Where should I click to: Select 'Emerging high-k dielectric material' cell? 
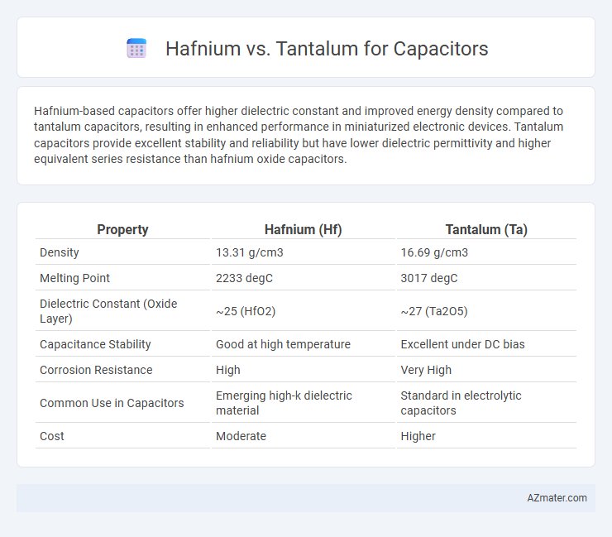point(284,403)
